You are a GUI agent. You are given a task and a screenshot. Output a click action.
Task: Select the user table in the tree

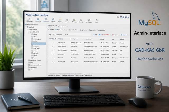(34, 58)
